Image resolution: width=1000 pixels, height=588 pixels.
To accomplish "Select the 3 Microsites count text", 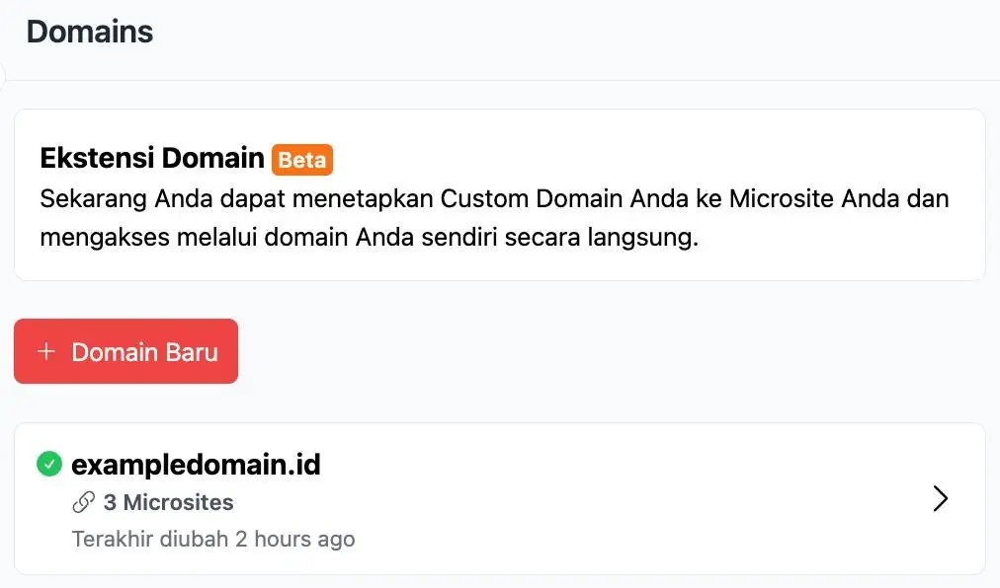I will pos(168,503).
